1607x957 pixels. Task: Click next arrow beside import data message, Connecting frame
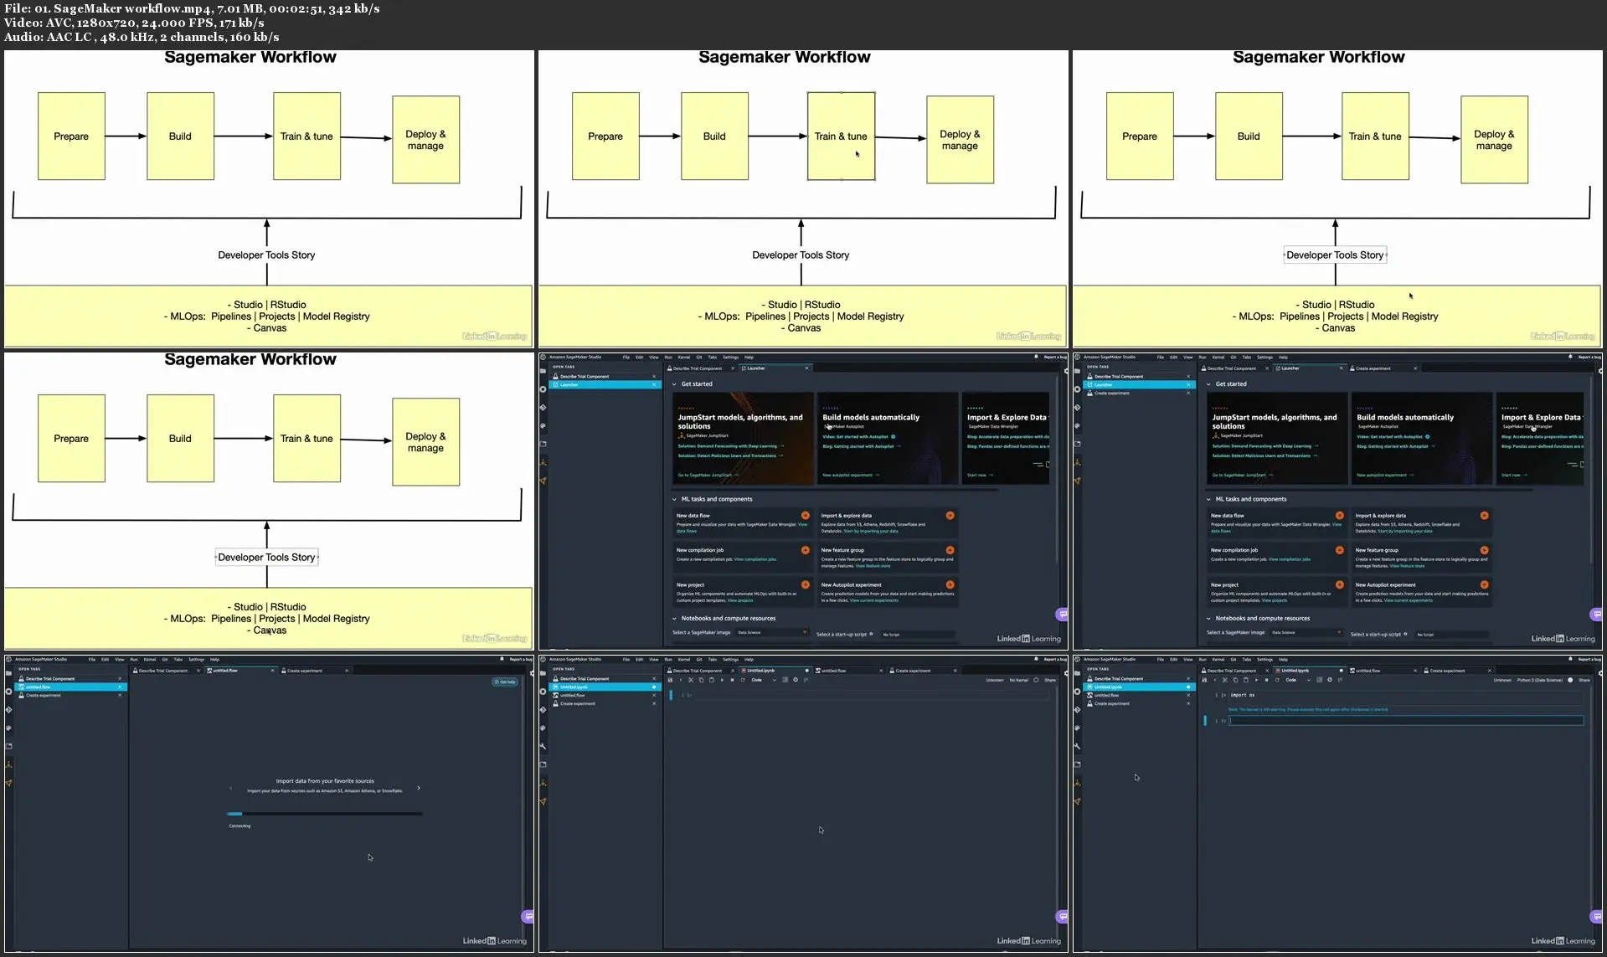tap(419, 788)
